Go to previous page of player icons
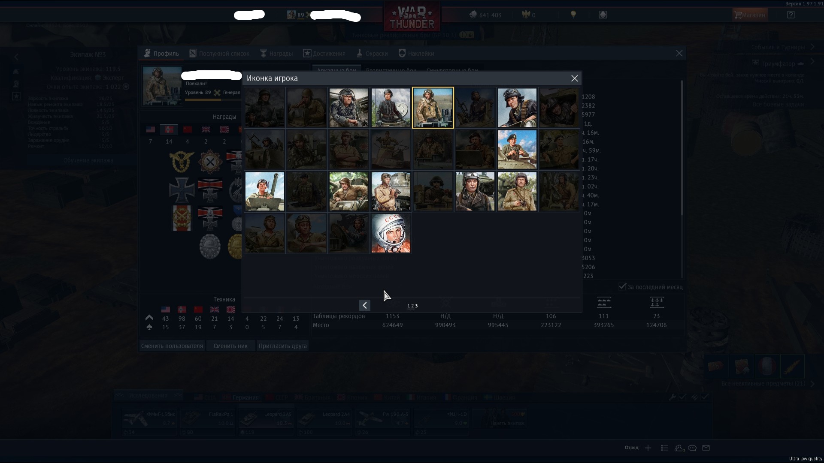This screenshot has width=824, height=463. (364, 305)
